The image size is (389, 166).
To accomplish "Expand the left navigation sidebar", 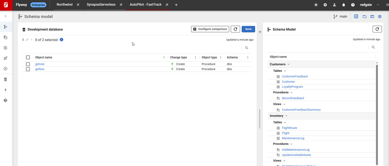I will [x=5, y=16].
